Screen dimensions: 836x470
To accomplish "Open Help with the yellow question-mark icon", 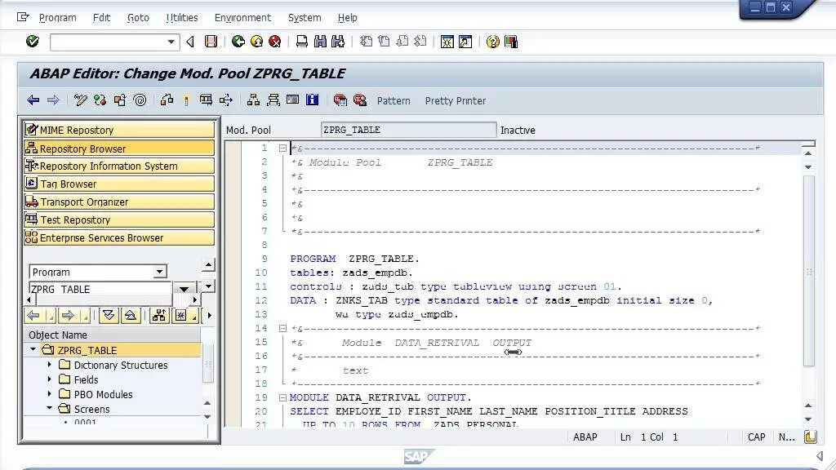I will [x=492, y=42].
